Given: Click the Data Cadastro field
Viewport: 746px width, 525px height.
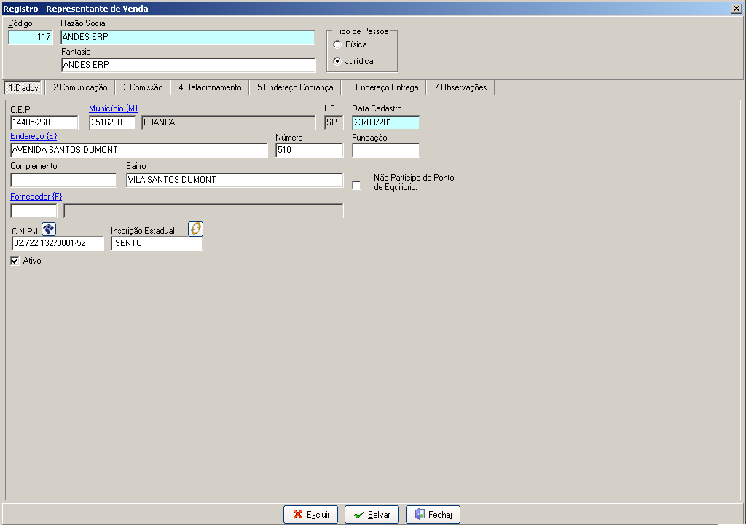Looking at the screenshot, I should tap(386, 122).
